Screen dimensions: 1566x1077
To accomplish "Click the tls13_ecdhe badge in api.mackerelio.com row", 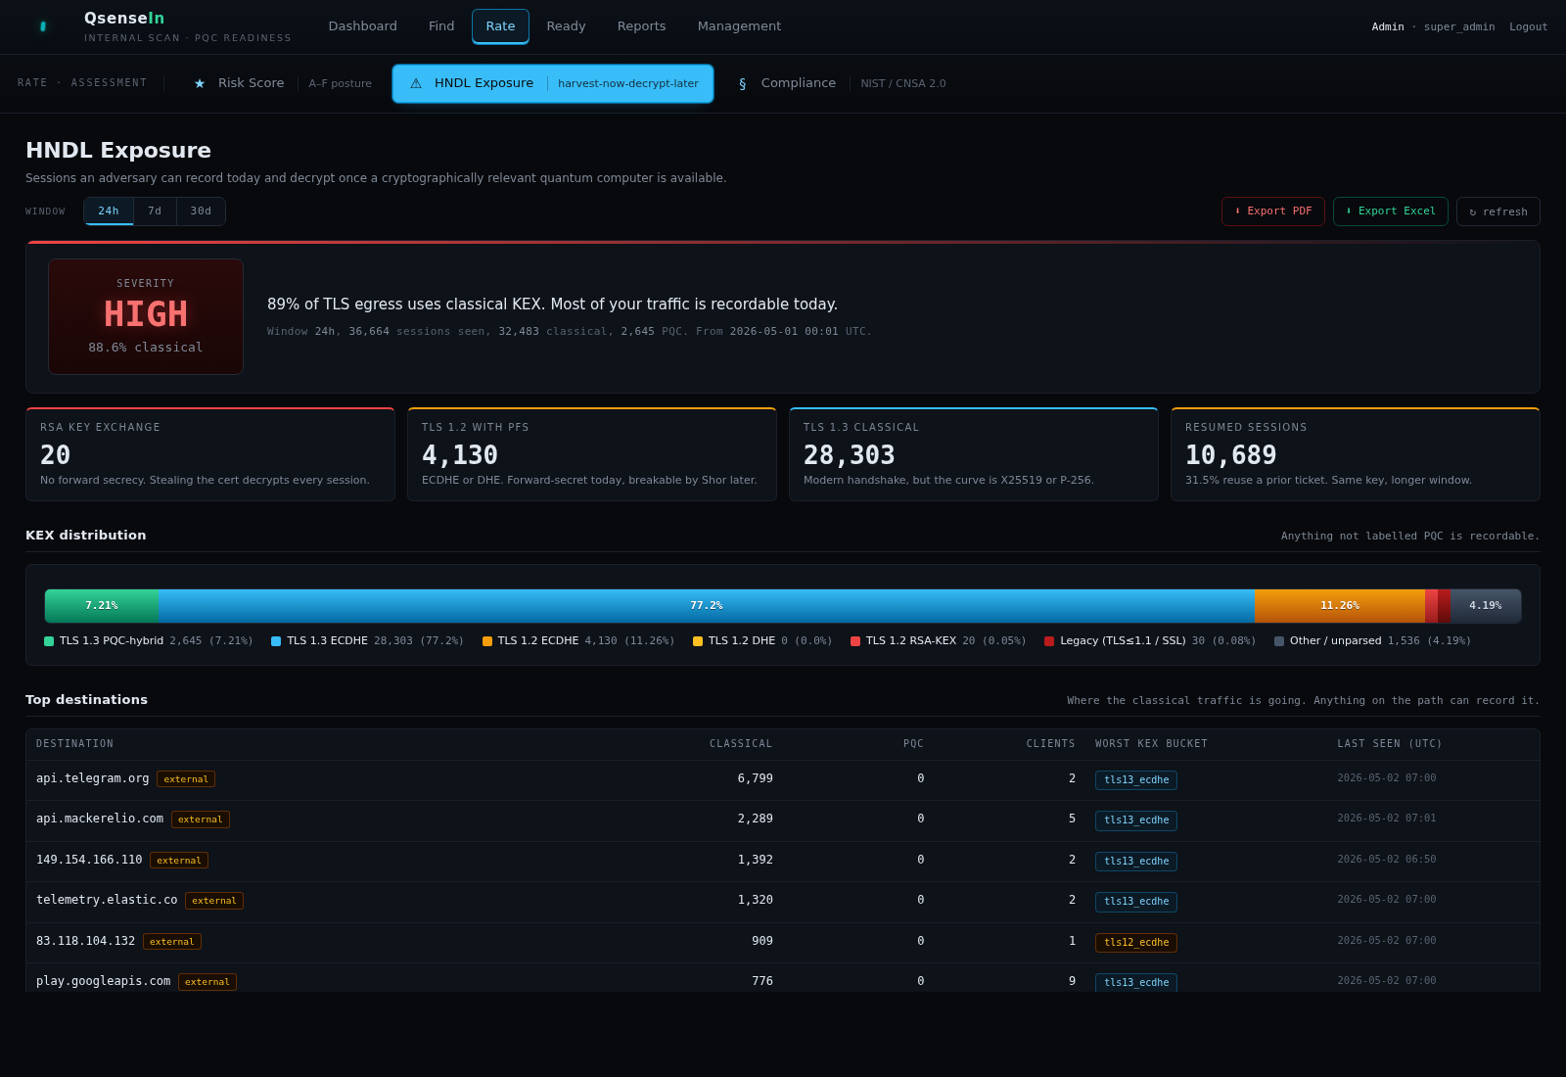I will pyautogui.click(x=1136, y=820).
